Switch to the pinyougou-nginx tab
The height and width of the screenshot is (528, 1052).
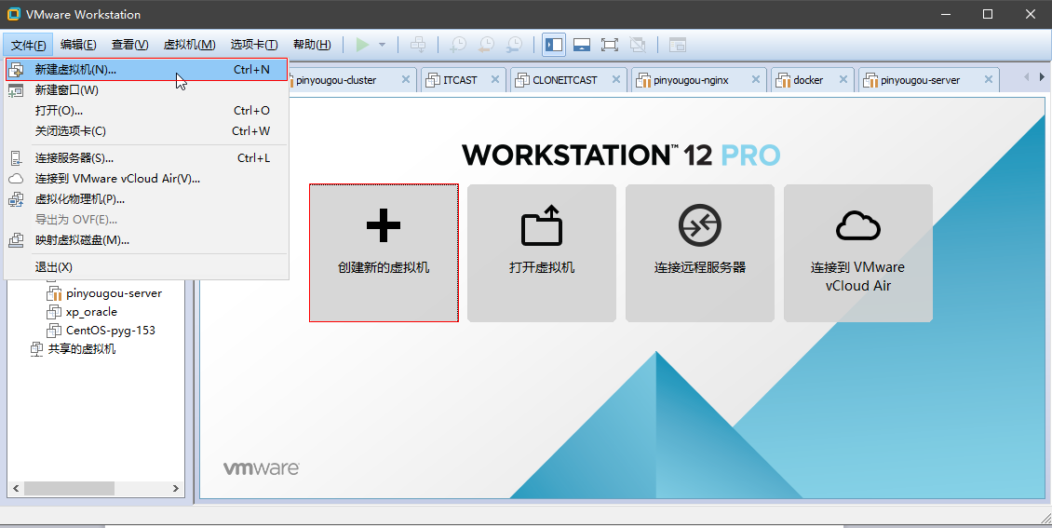click(698, 80)
